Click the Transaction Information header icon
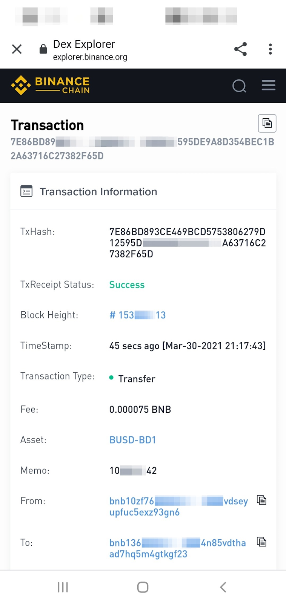Viewport: 286px width, 603px height. coord(26,191)
